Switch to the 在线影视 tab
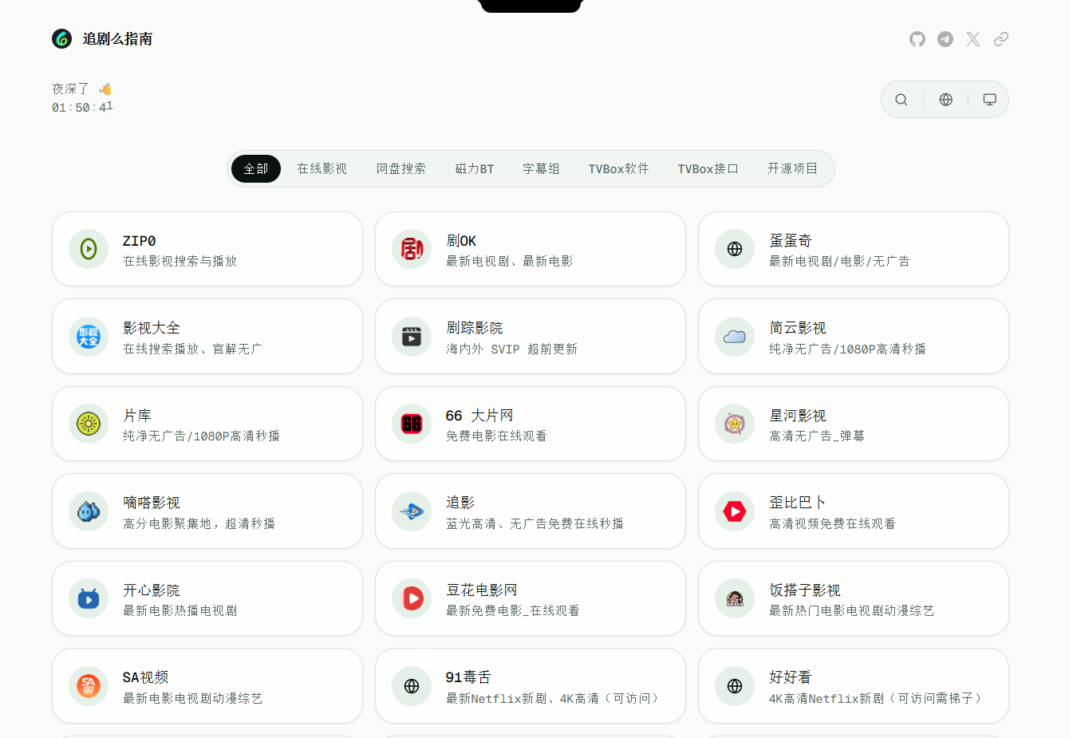The image size is (1069, 738). tap(322, 169)
